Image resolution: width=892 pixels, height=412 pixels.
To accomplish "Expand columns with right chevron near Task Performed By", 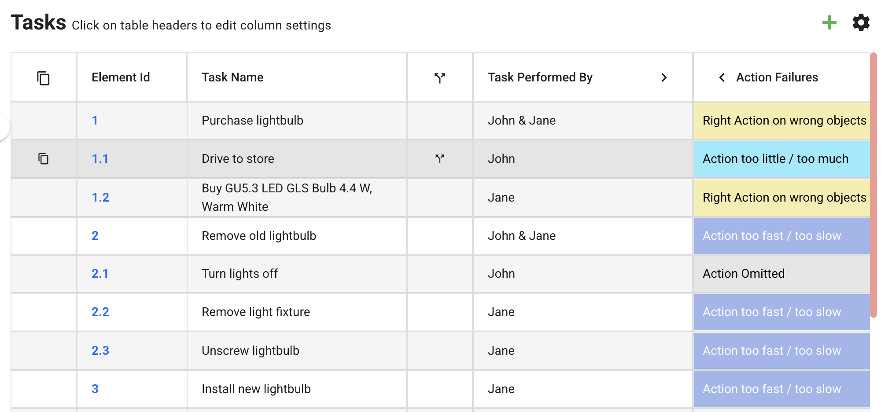I will click(664, 77).
